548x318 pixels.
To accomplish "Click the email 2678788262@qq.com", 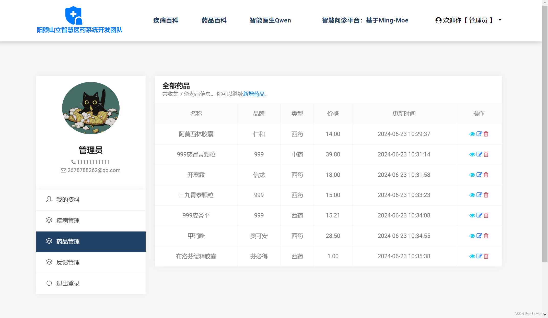I will (x=94, y=170).
